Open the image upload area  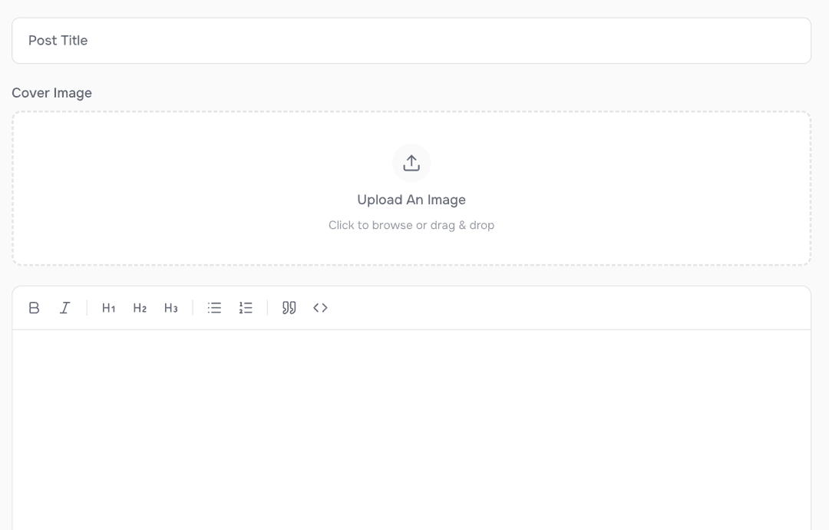pyautogui.click(x=411, y=188)
